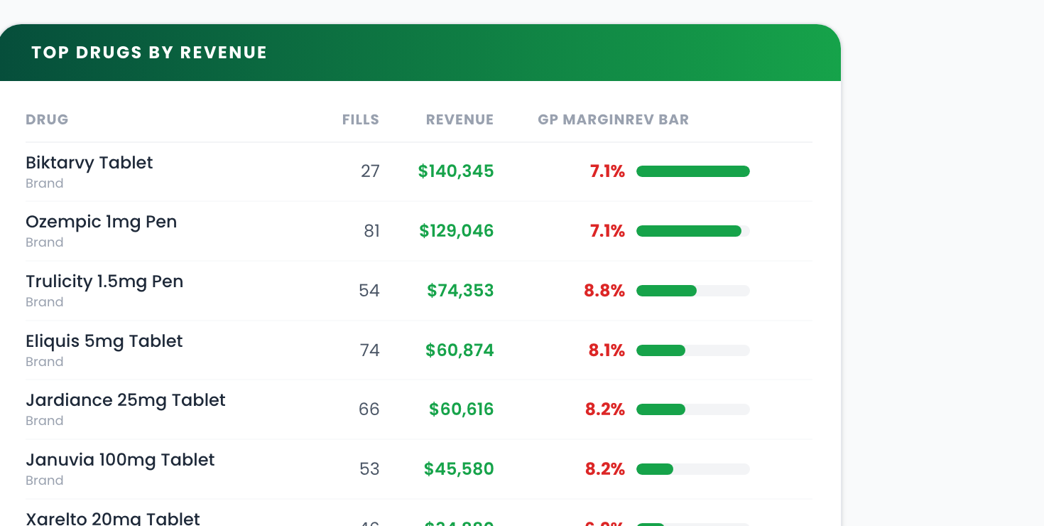Click Eliquis GP margin 8.1%
The height and width of the screenshot is (526, 1044).
click(x=607, y=350)
